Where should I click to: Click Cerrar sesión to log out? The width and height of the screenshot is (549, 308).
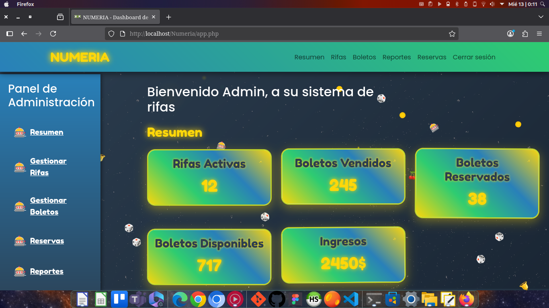[474, 57]
